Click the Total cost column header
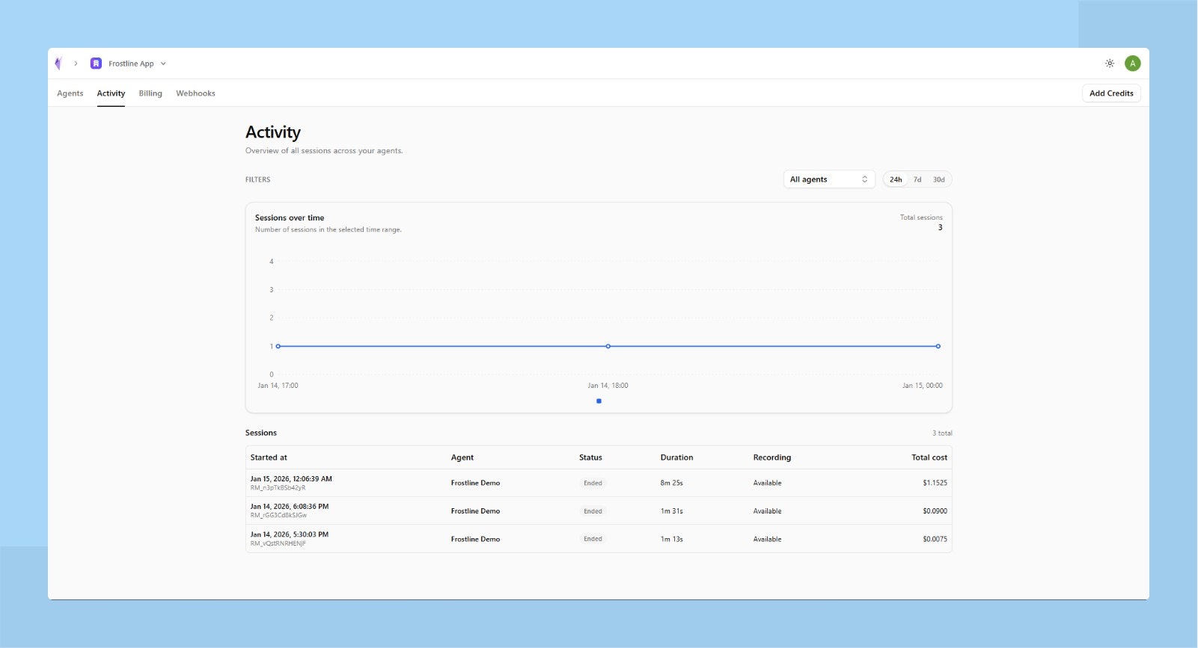This screenshot has height=648, width=1198. [x=929, y=457]
